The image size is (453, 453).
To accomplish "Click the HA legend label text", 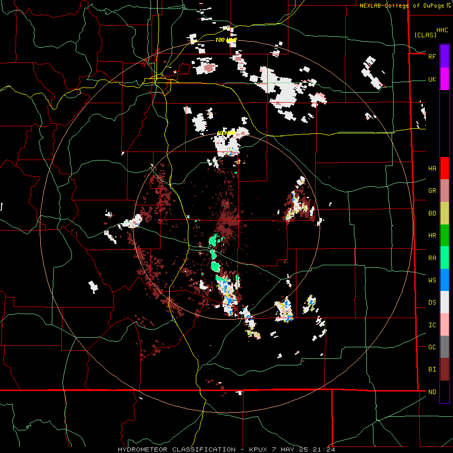I will (432, 169).
